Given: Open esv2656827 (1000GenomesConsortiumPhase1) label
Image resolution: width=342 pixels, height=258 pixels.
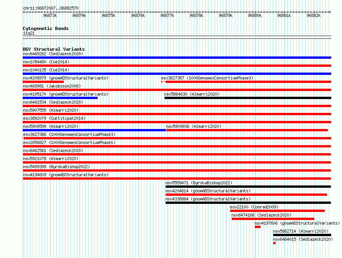Looking at the screenshot, I should 69,142.
